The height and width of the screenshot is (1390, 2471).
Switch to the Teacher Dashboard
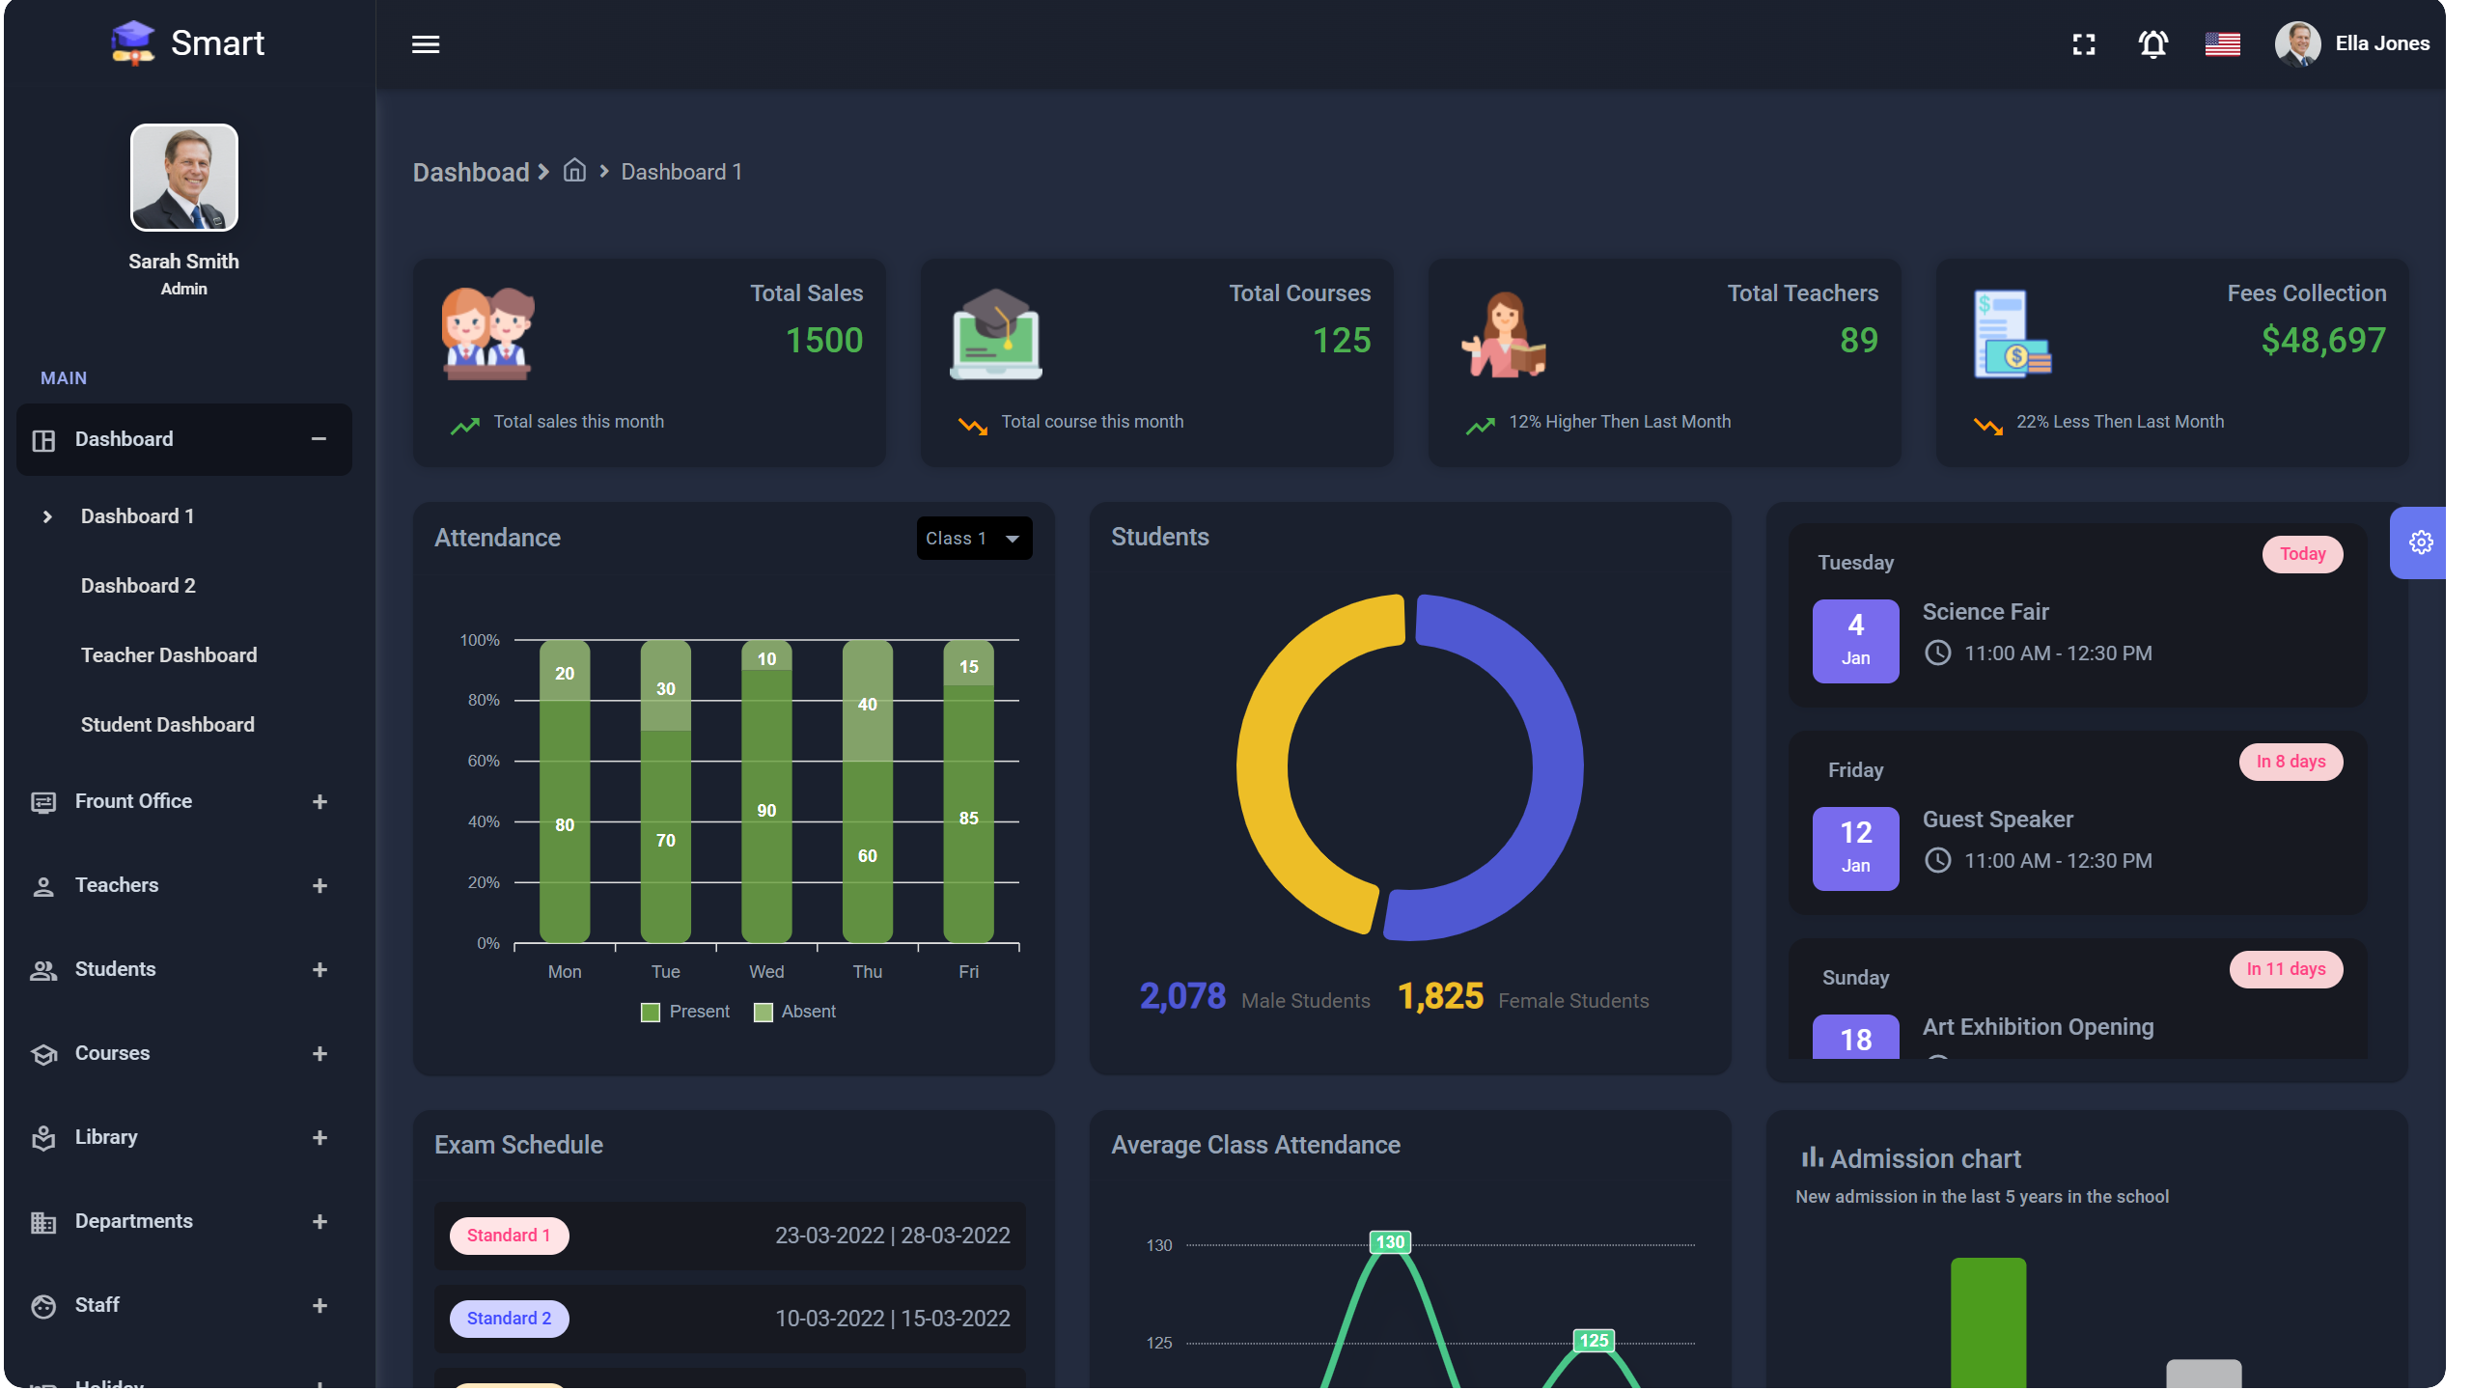[169, 654]
